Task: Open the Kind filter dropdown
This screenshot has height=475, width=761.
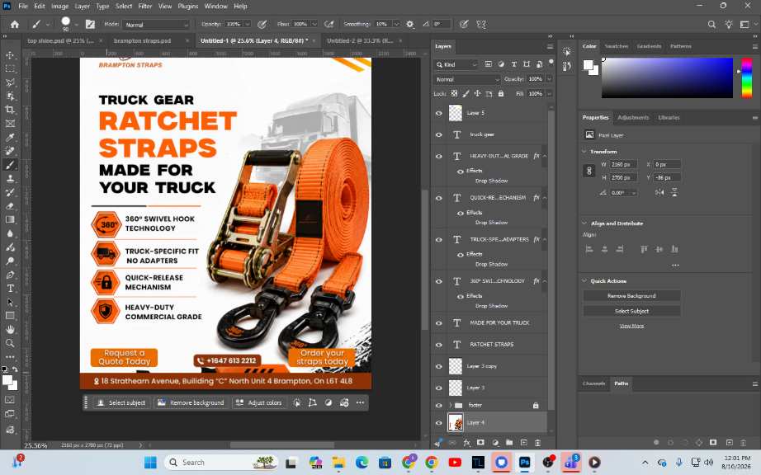Action: (x=456, y=64)
